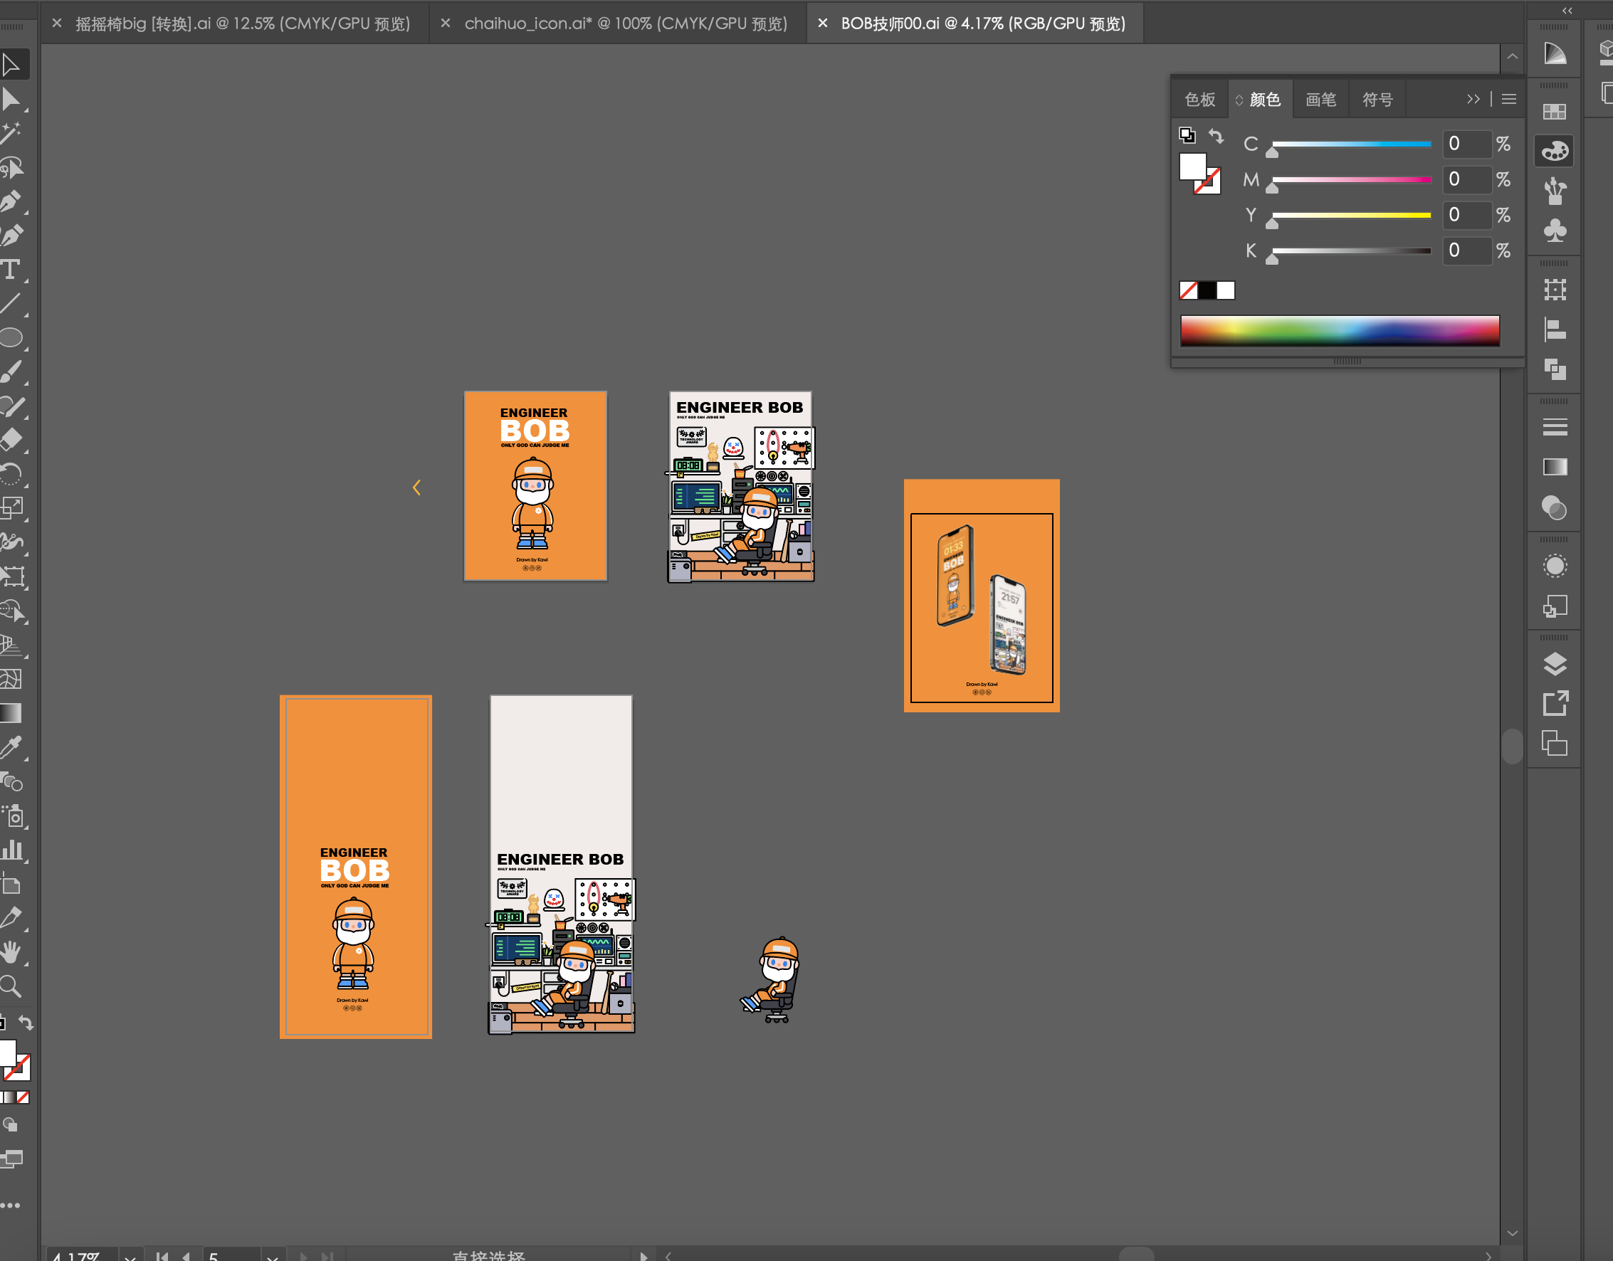This screenshot has height=1261, width=1613.
Task: Go to previous artboard button
Action: (186, 1256)
